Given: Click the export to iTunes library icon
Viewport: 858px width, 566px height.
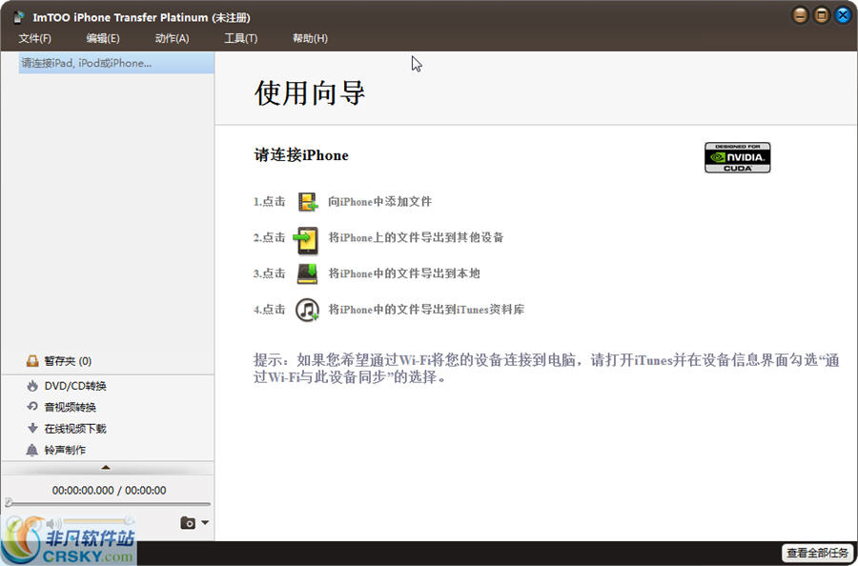Looking at the screenshot, I should pos(307,310).
